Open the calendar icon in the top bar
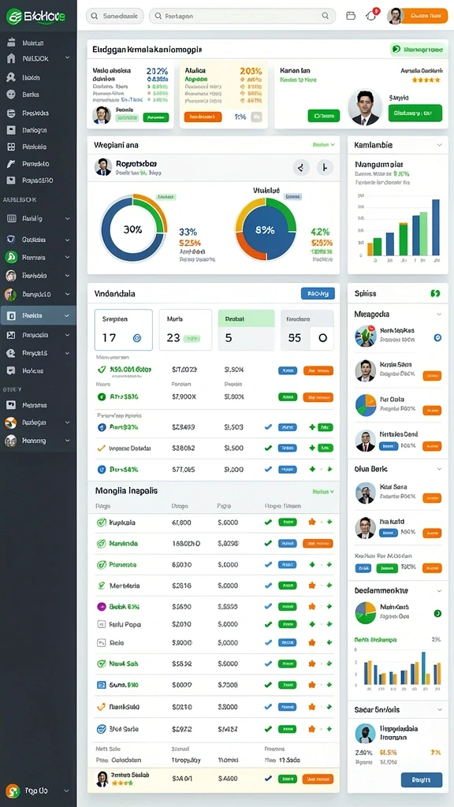This screenshot has height=807, width=454. tap(351, 16)
